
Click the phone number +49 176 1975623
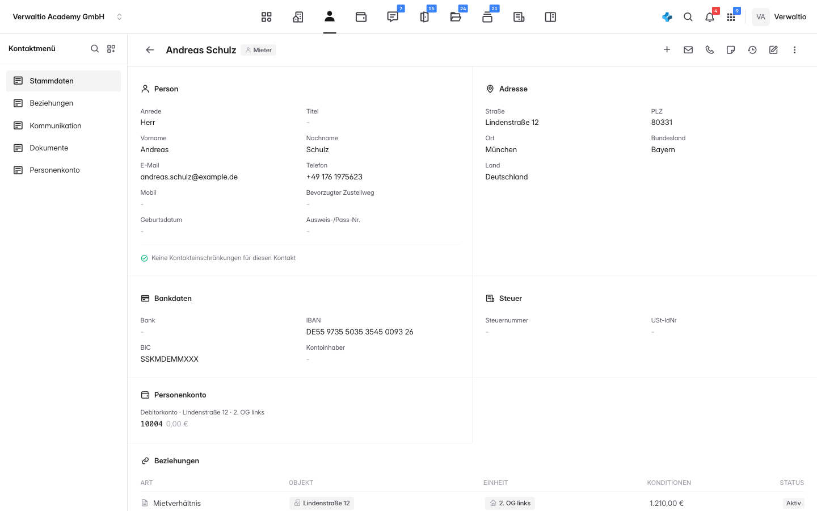pos(334,177)
